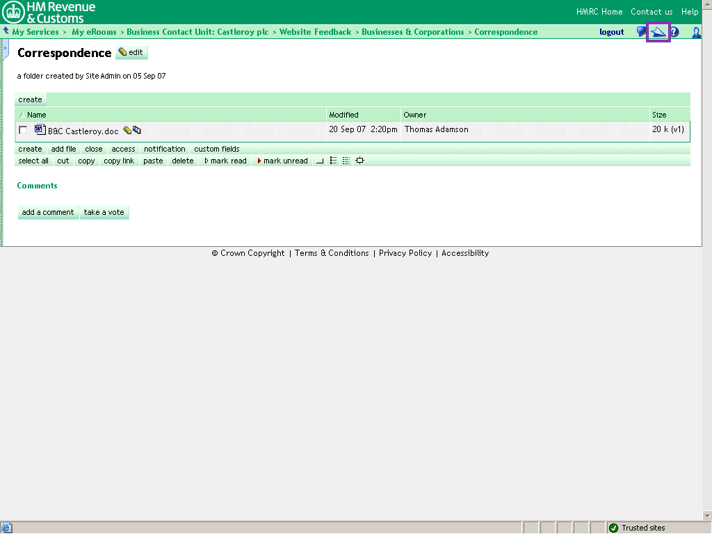Viewport: 712px width, 534px height.
Task: Go to Website Feedback in the breadcrumb
Action: tap(315, 32)
